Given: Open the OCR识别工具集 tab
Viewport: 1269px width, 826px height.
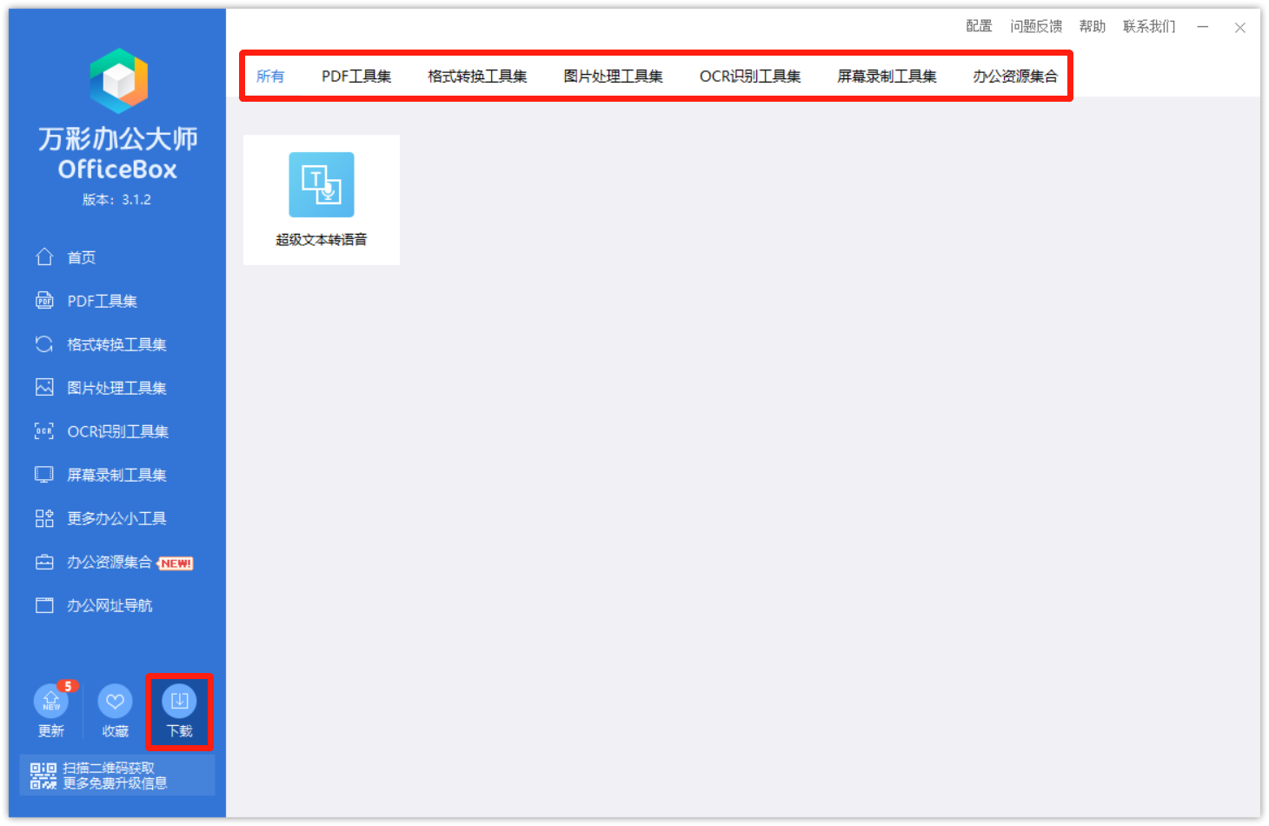Looking at the screenshot, I should [x=750, y=77].
